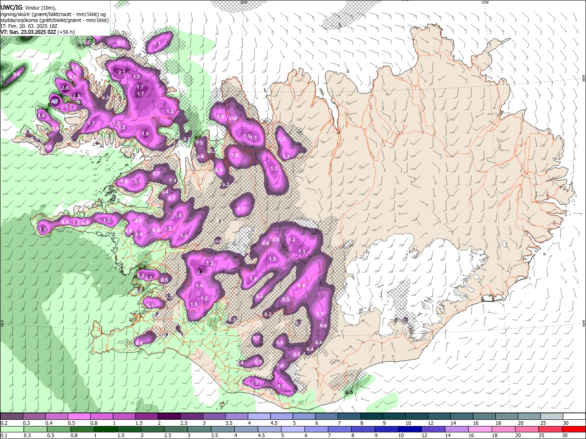Image resolution: width=586 pixels, height=439 pixels.
Task: Click the pink rain-legend swatch labeled 16
Action: click(x=479, y=429)
